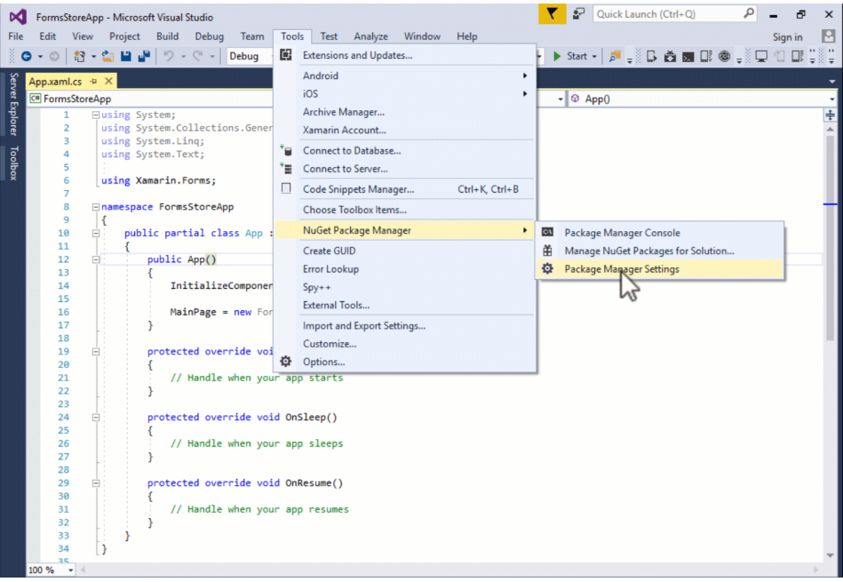This screenshot has height=582, width=843.
Task: Click the Sign in link
Action: pyautogui.click(x=787, y=36)
